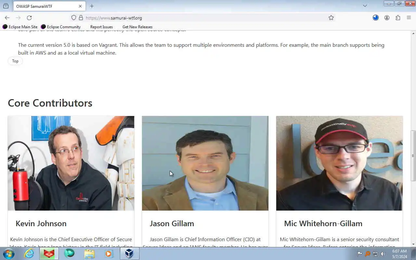Open the account profile icon
The width and height of the screenshot is (416, 260).
click(387, 18)
